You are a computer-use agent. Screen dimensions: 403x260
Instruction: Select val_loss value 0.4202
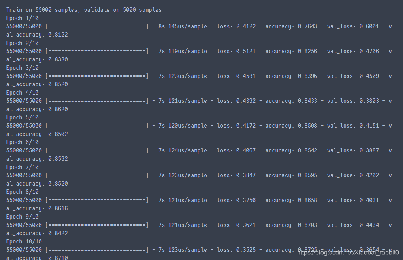tap(369, 175)
